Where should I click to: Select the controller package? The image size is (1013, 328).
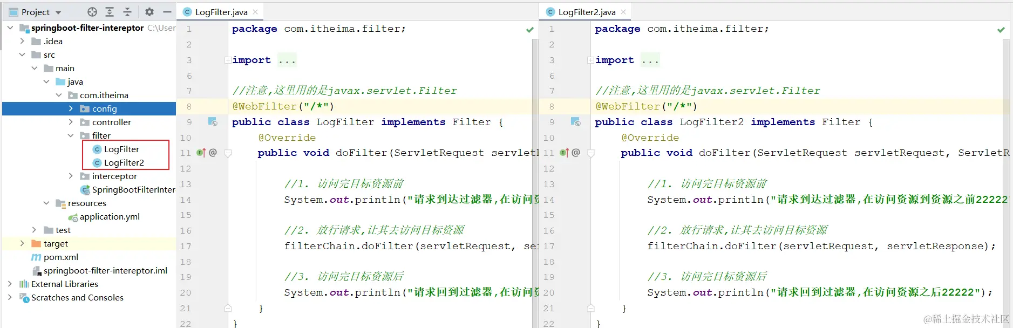(x=111, y=122)
